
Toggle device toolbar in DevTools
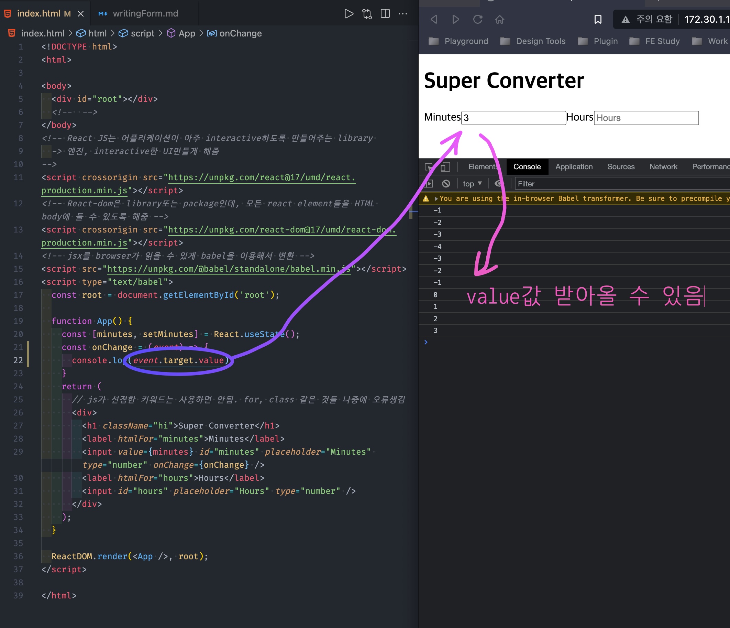tap(446, 167)
